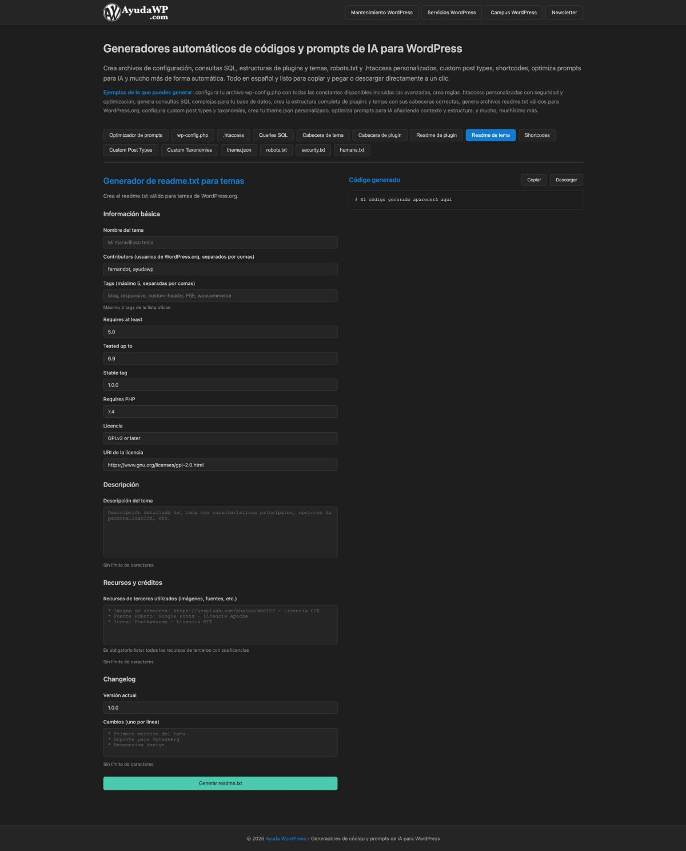
Task: Open the "theme.json" generator
Action: 238,149
